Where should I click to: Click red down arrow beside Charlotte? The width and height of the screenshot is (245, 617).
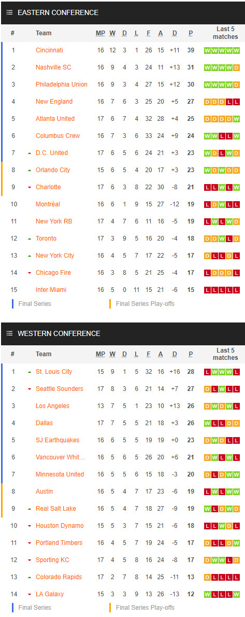(30, 187)
